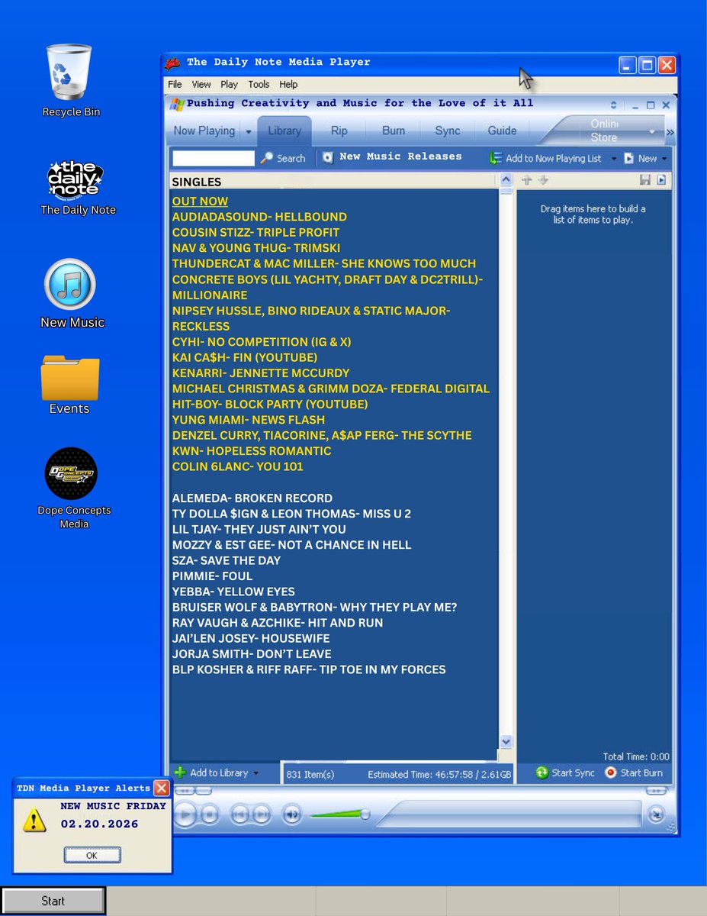
Task: Click the New playlist icon
Action: point(629,158)
